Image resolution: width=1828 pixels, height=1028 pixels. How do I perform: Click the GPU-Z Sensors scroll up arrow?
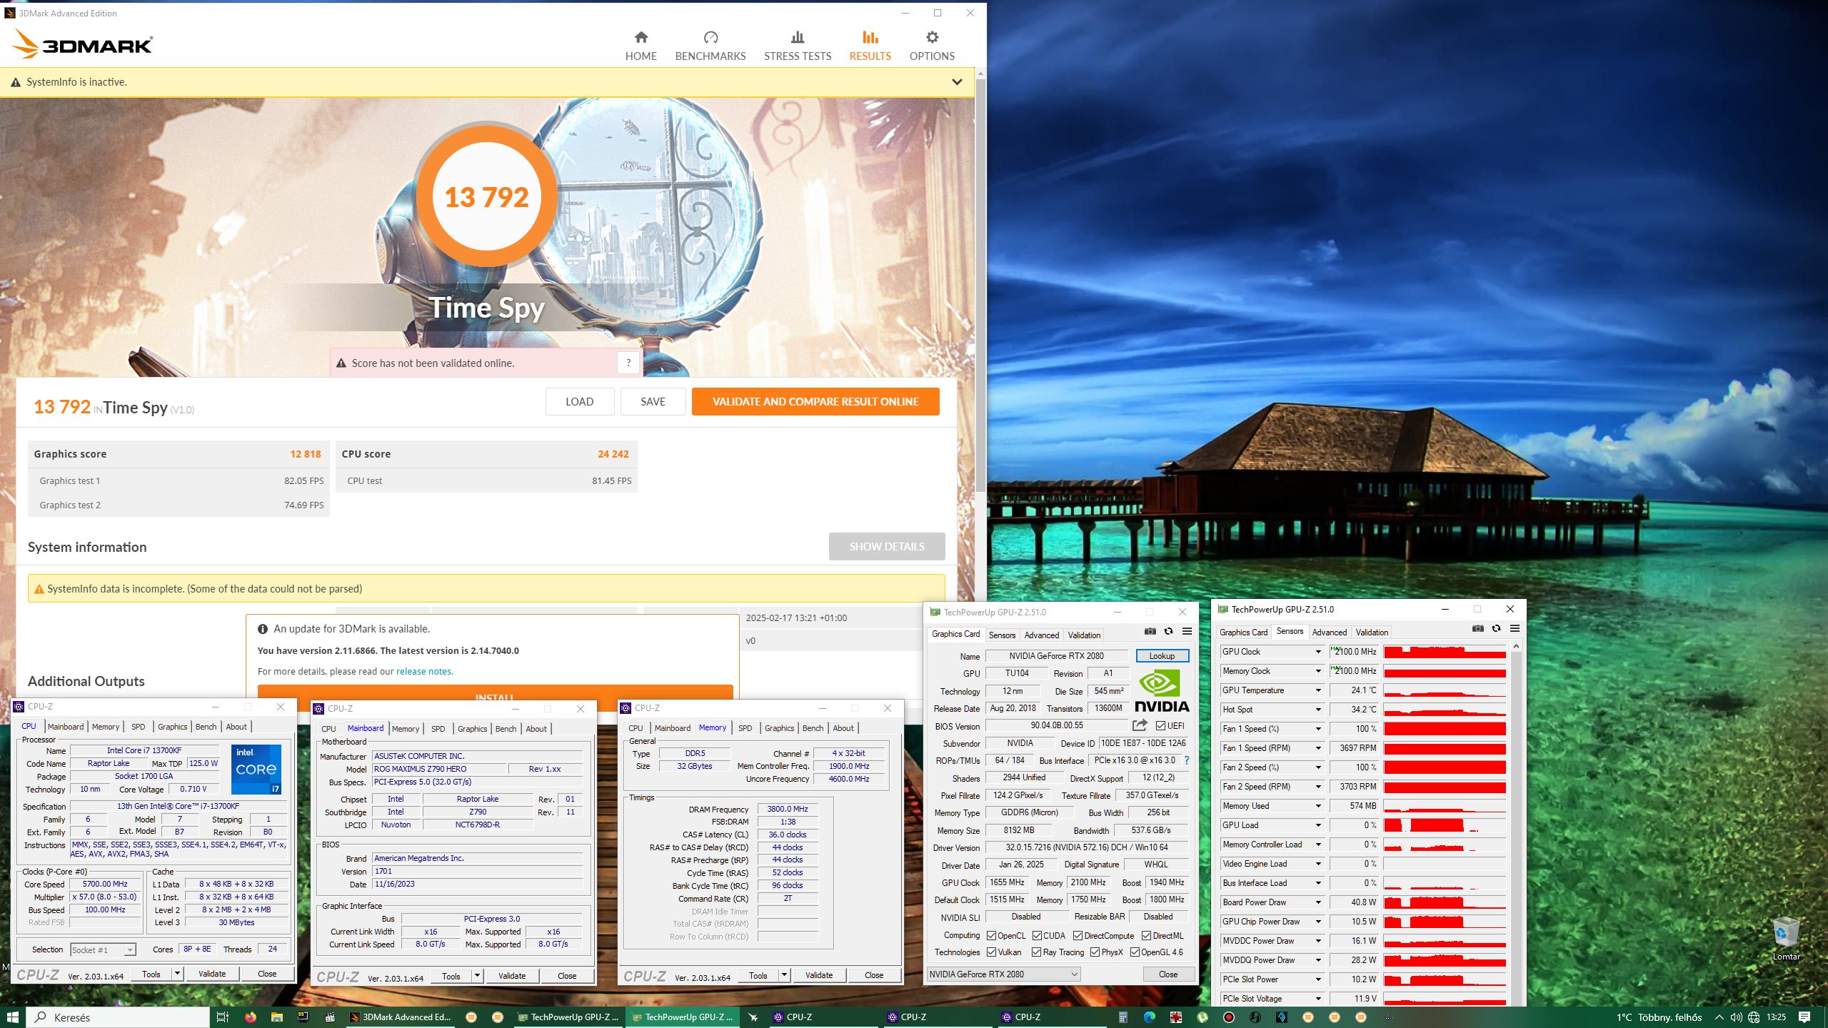[x=1516, y=646]
